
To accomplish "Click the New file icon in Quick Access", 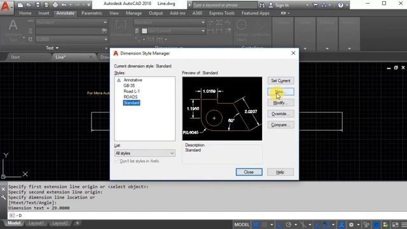I will tap(20, 4).
